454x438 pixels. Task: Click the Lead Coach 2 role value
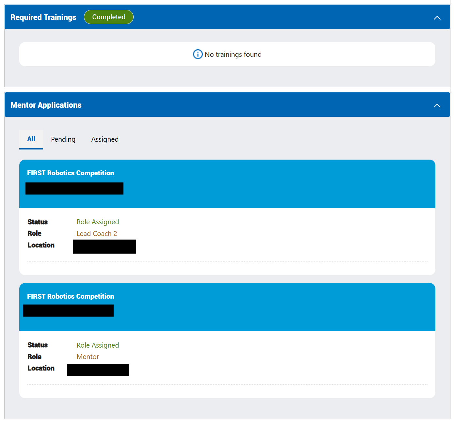point(97,234)
